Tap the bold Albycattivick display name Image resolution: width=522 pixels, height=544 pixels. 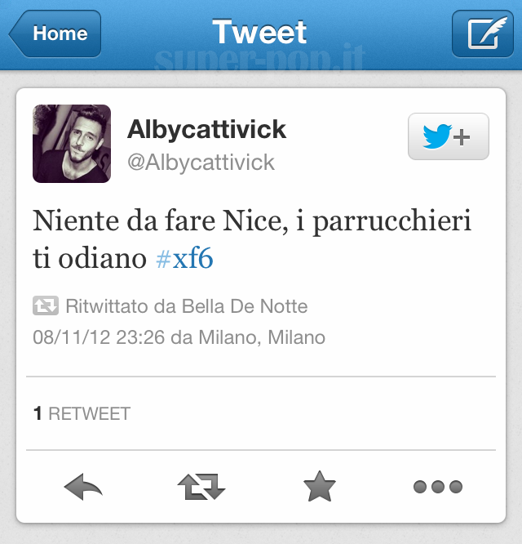point(206,129)
